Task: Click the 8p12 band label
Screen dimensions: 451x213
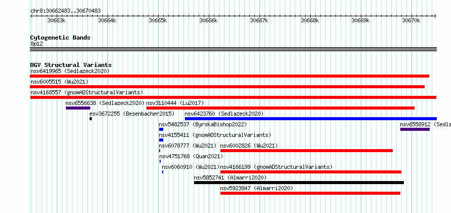Action: [x=36, y=44]
